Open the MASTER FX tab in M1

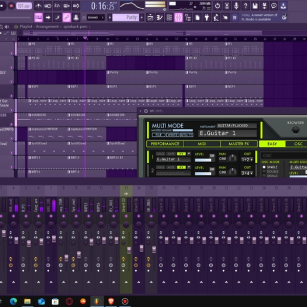point(238,144)
